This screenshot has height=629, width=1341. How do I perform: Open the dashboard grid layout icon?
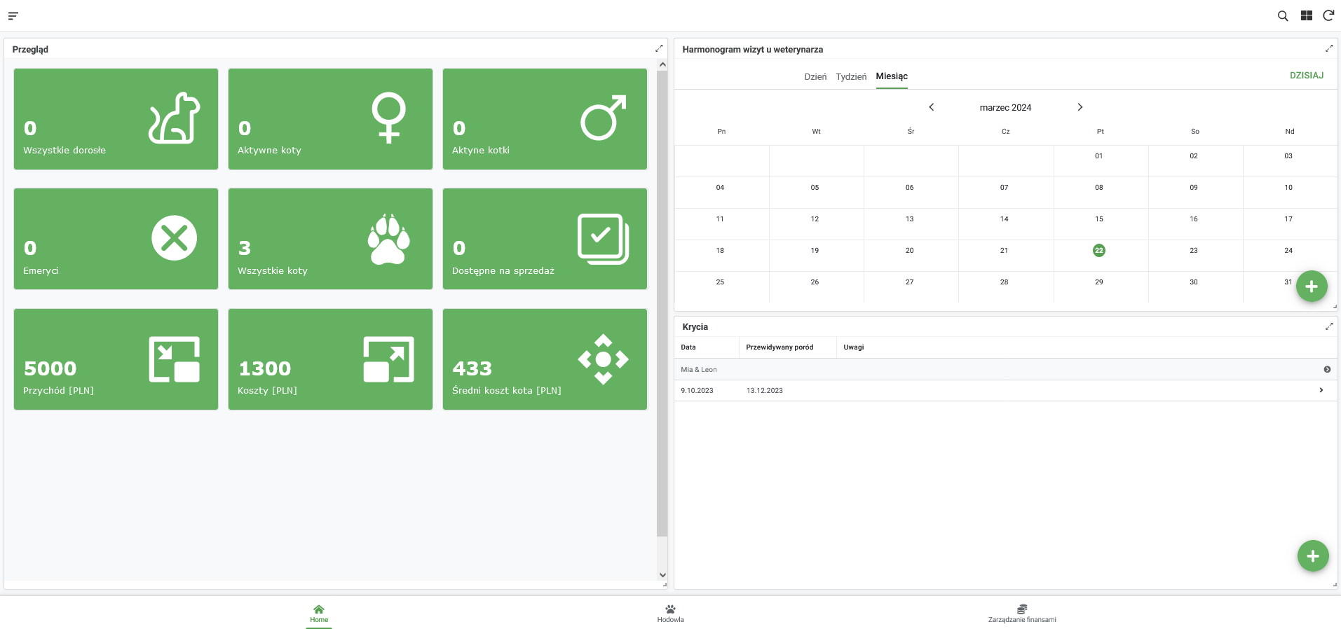[1307, 15]
